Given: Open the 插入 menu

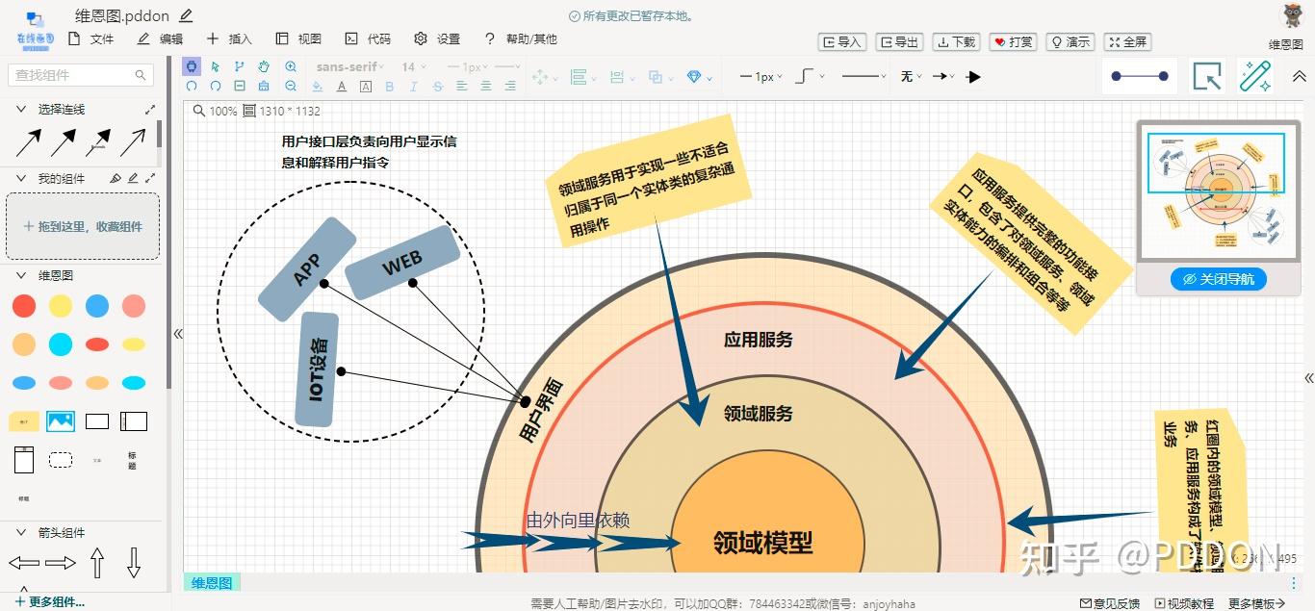Looking at the screenshot, I should click(x=228, y=38).
